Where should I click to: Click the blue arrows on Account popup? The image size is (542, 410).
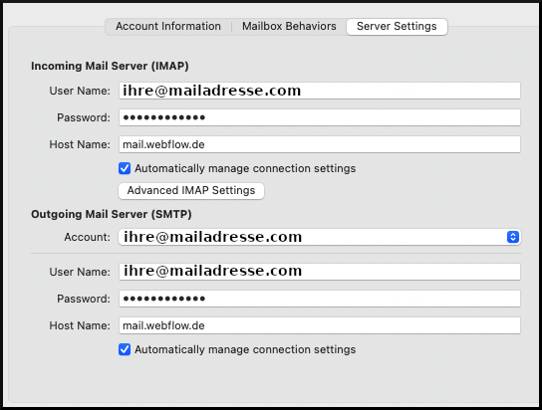[x=513, y=237]
